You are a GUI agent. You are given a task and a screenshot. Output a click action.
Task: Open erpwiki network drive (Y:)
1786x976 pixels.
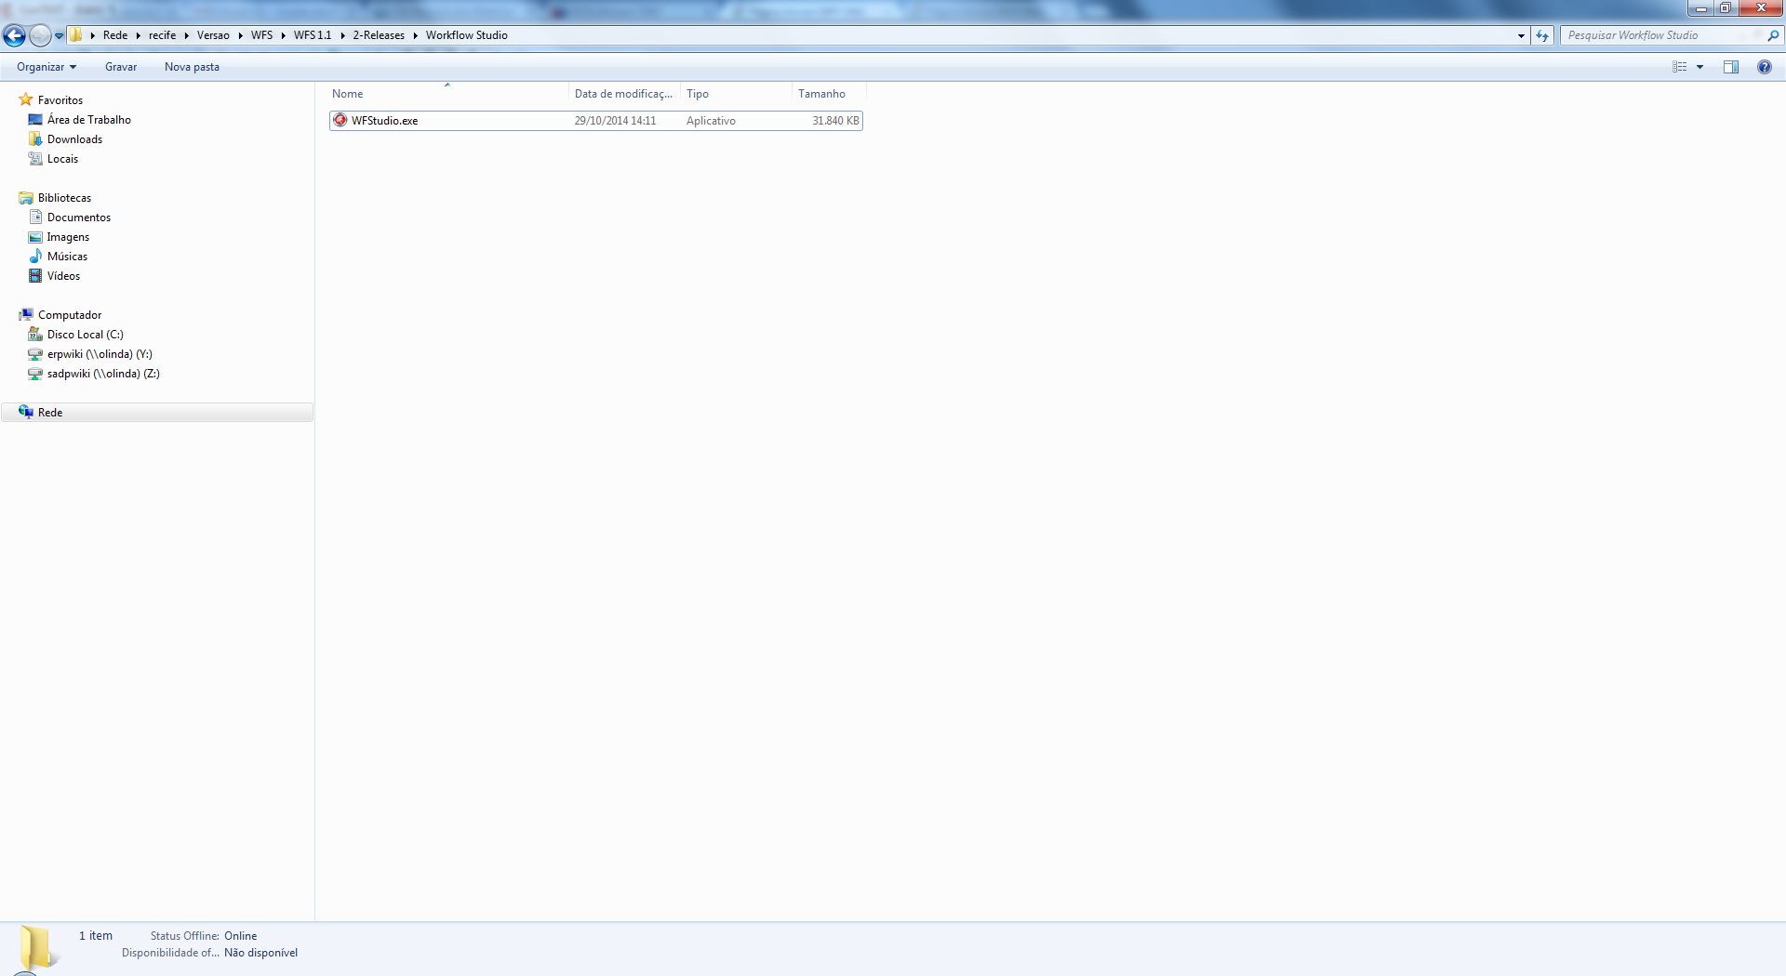[x=100, y=354]
